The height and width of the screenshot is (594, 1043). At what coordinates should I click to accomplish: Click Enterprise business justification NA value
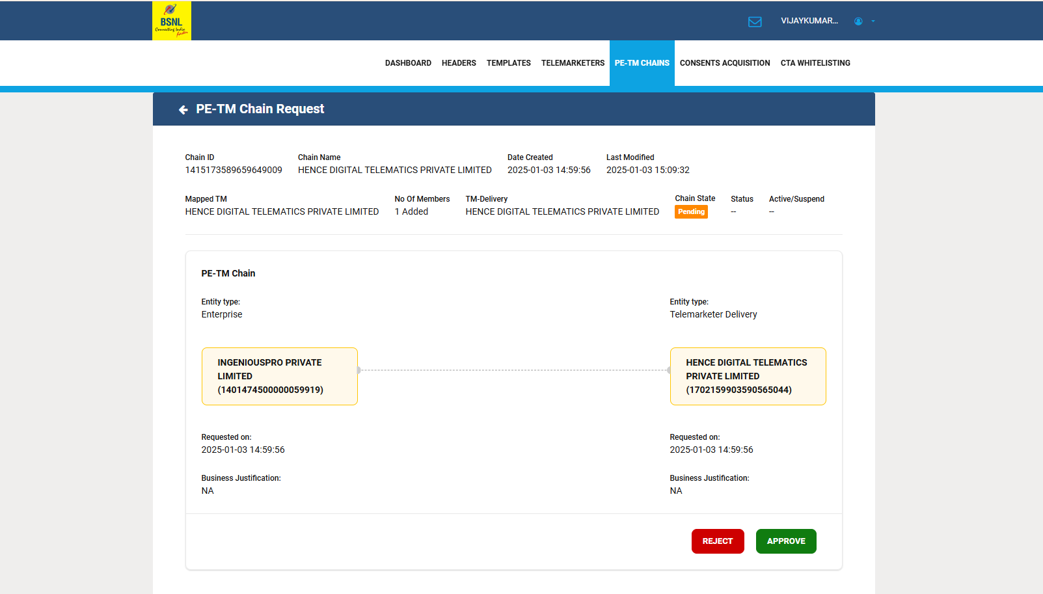[208, 491]
